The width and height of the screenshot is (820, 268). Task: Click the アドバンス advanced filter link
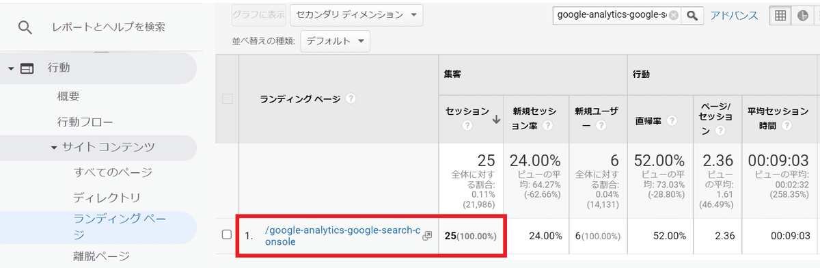coord(735,16)
